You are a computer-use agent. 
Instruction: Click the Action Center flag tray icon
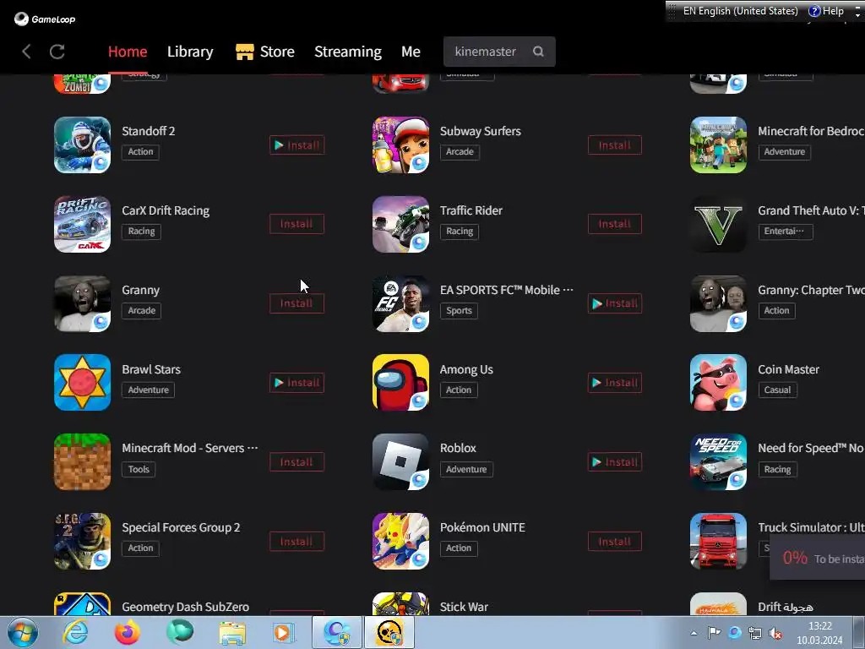click(714, 633)
